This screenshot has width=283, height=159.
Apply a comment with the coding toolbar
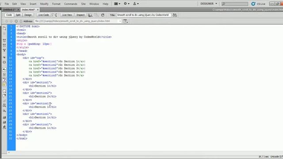click(4, 91)
